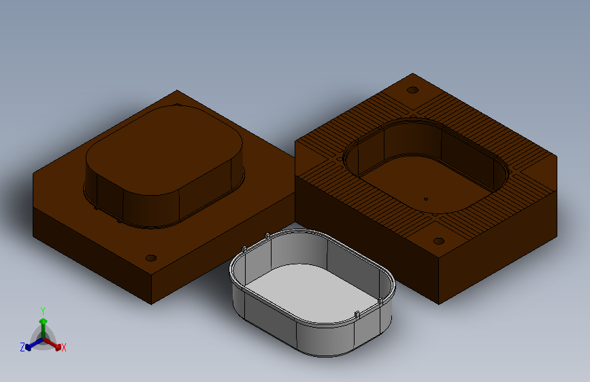Viewport: 590px width, 382px height.
Task: Click the red X axis on the triad
Action: tap(54, 344)
